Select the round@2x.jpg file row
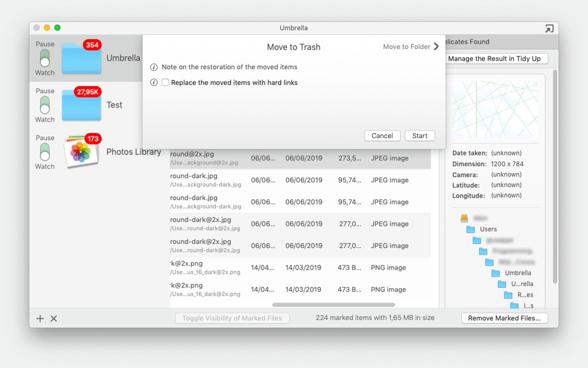This screenshot has width=588, height=368. [300, 158]
